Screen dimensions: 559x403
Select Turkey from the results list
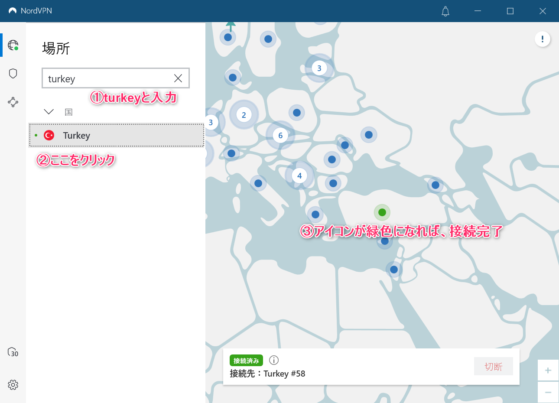point(116,135)
